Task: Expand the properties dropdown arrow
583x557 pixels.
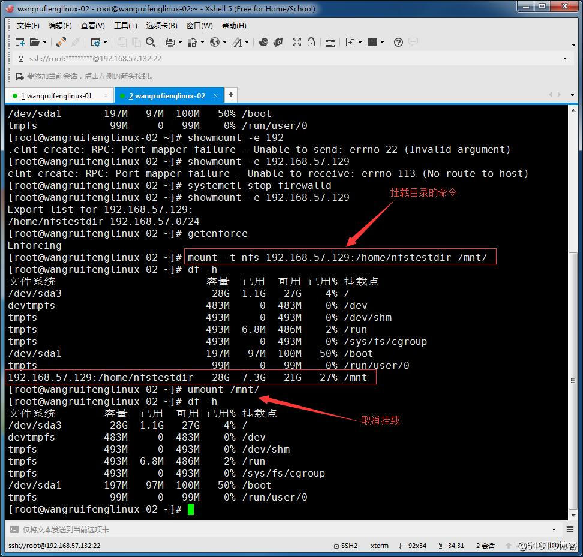Action: (105, 43)
